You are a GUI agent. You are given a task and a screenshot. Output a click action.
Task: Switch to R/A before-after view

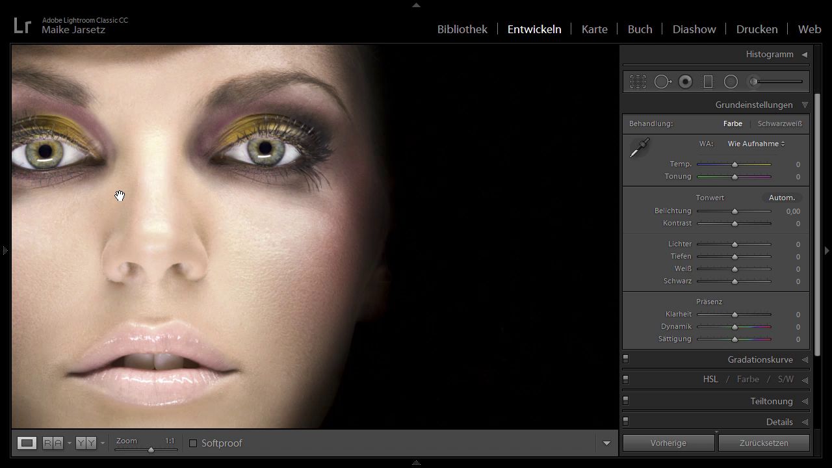[x=53, y=443]
